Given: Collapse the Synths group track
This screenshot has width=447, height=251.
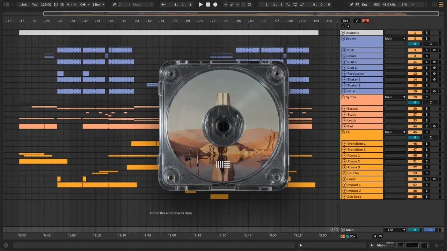Looking at the screenshot, I should coord(343,97).
